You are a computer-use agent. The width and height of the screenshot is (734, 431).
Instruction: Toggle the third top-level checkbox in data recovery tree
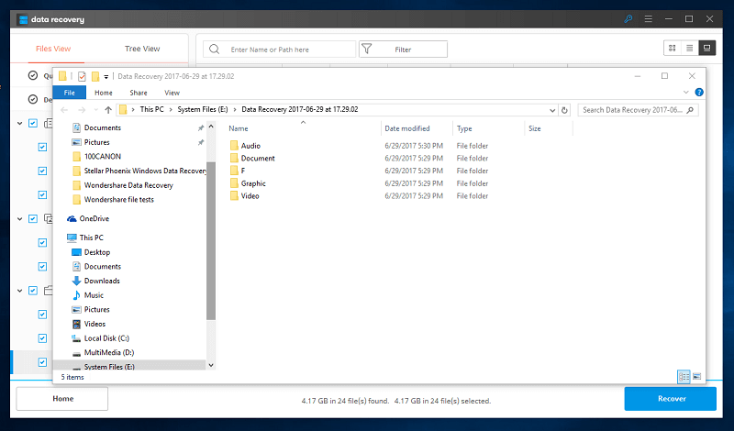tap(33, 291)
